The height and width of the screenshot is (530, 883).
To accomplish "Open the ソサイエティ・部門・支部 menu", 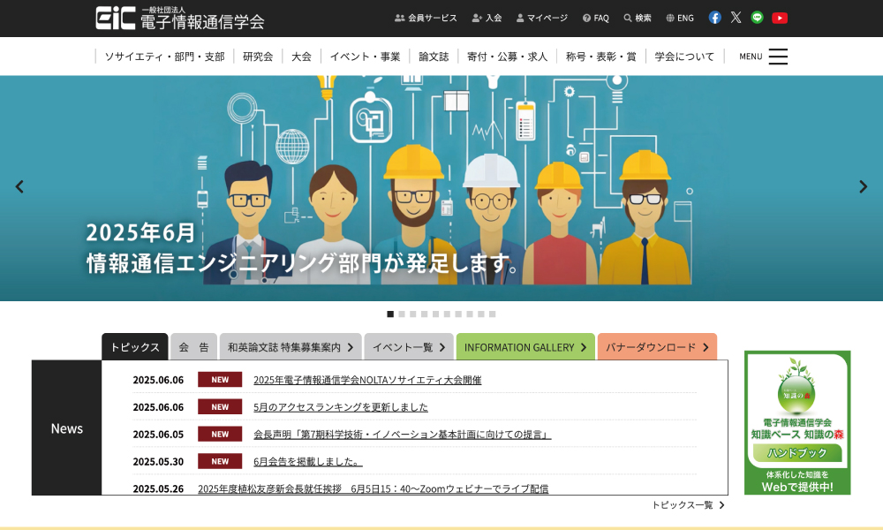I will tap(164, 57).
